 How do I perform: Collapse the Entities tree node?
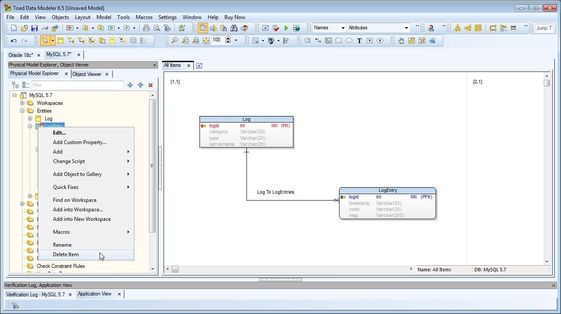pos(22,111)
